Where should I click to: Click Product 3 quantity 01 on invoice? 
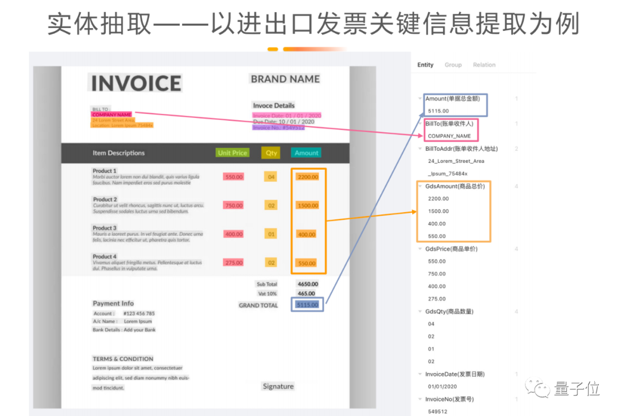click(271, 234)
